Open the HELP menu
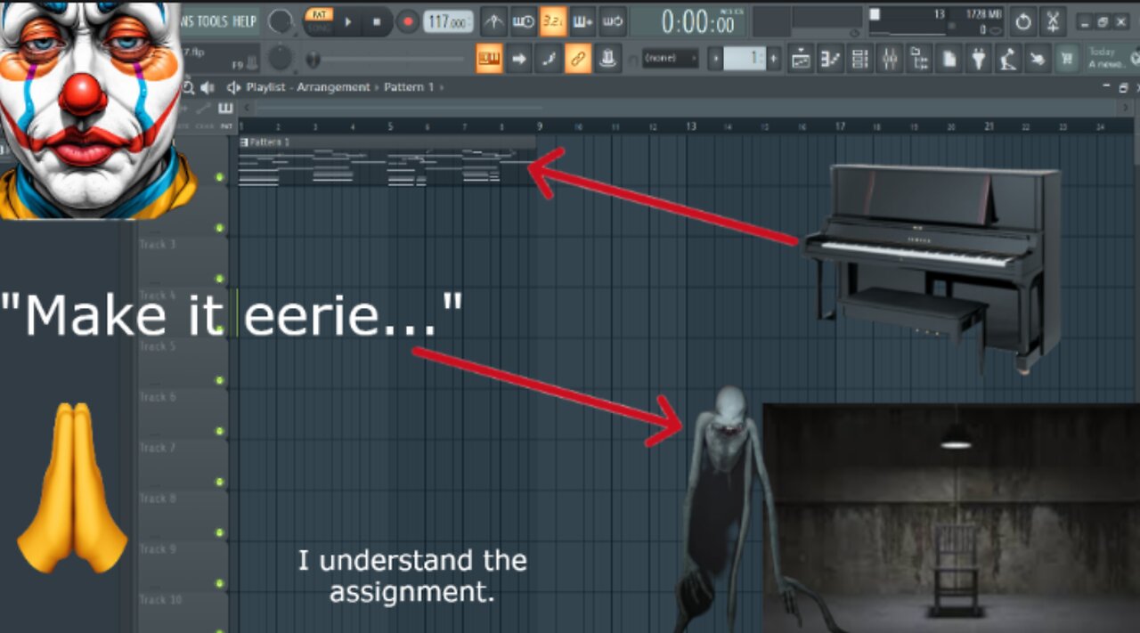 247,20
